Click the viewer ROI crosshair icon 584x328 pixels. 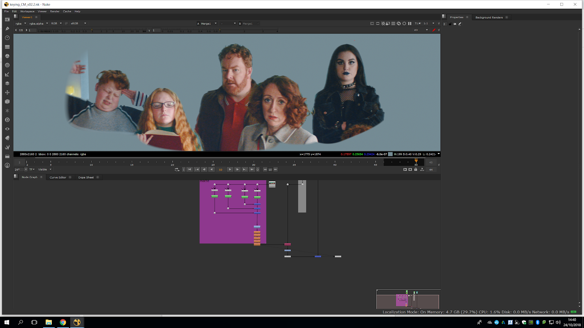[404, 24]
